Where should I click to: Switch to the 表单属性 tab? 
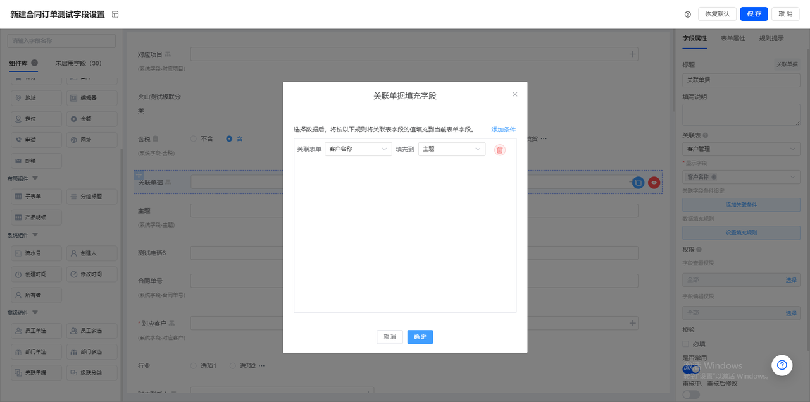(x=733, y=39)
